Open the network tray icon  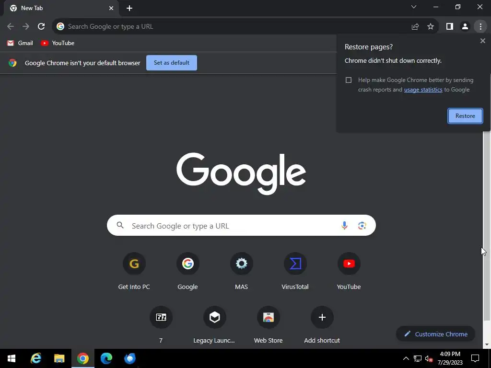pos(418,358)
